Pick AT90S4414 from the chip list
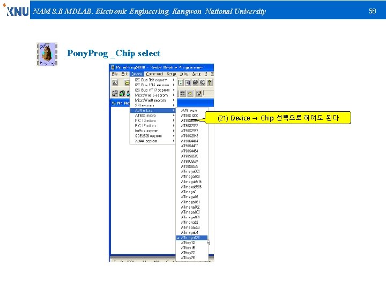This screenshot has height=289, width=386. (192, 141)
